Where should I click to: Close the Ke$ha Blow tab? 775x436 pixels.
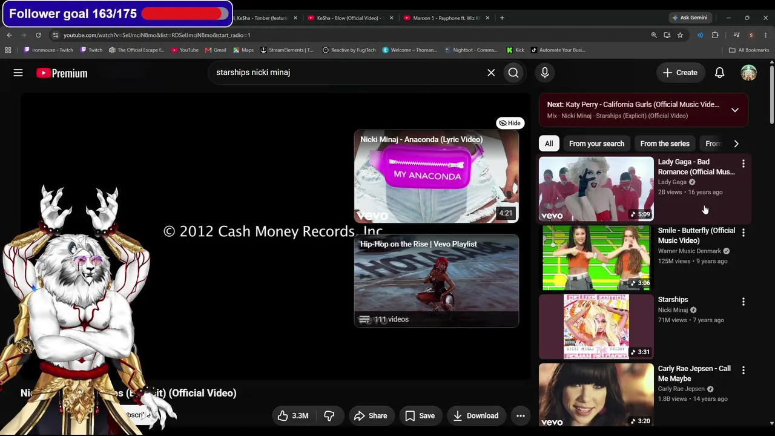tap(391, 18)
